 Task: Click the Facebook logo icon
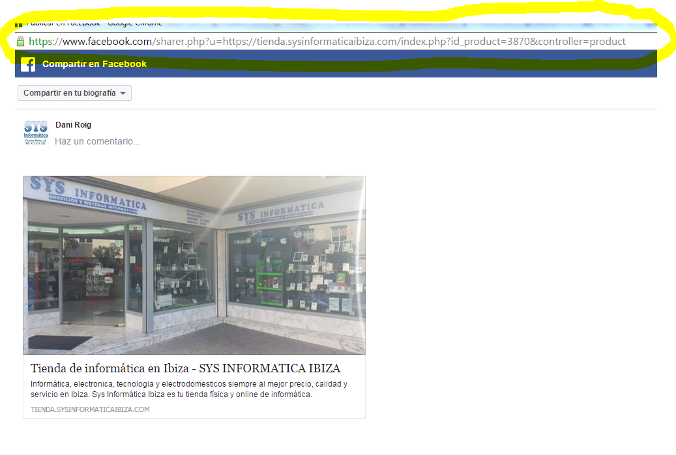(28, 64)
